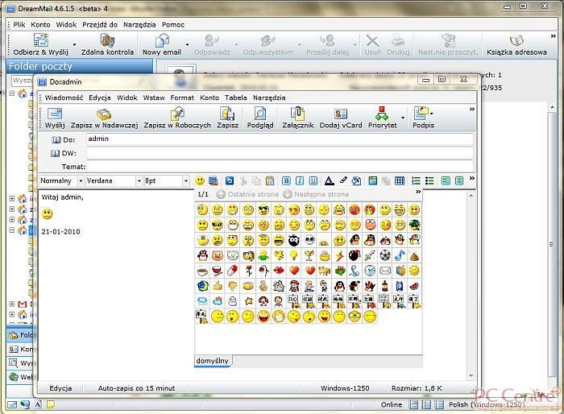This screenshot has height=414, width=564.
Task: Click 'Polish (Windows-1250)' in main status bar
Action: [x=487, y=404]
